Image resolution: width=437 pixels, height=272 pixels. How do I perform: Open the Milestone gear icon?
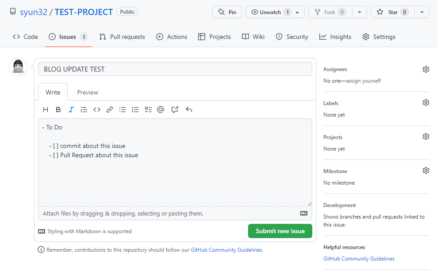pos(425,170)
